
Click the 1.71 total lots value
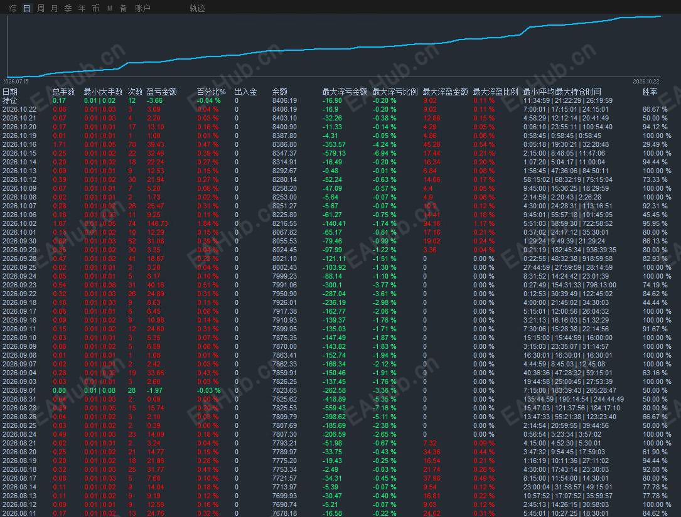click(60, 144)
